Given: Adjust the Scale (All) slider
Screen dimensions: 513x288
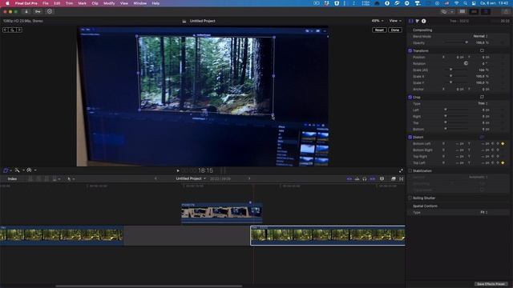Looking at the screenshot, I should click(457, 70).
